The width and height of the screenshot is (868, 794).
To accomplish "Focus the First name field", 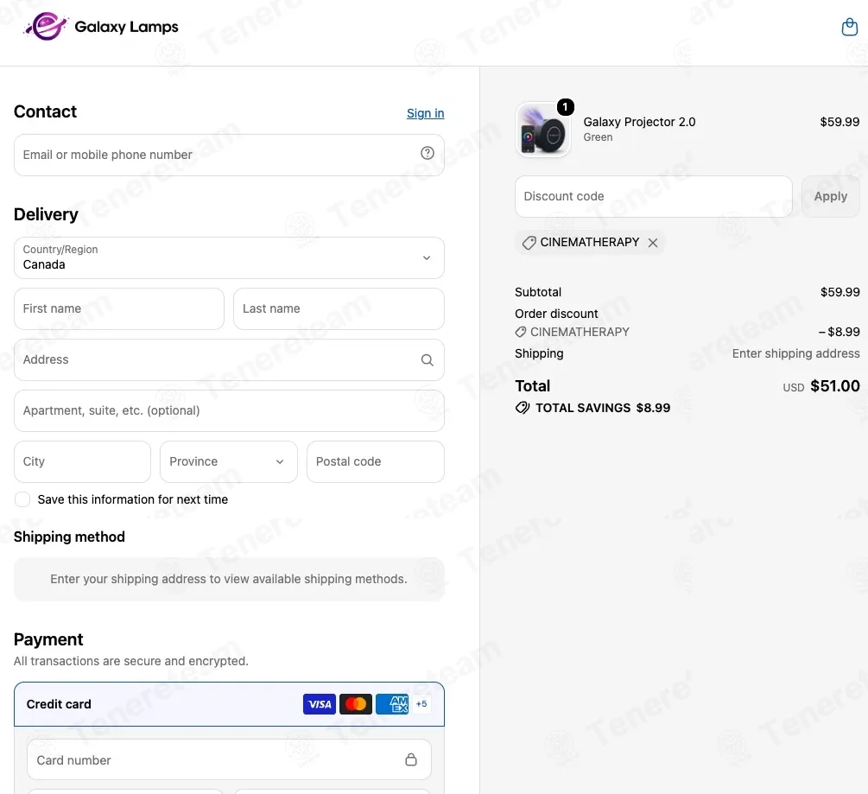I will tap(119, 309).
